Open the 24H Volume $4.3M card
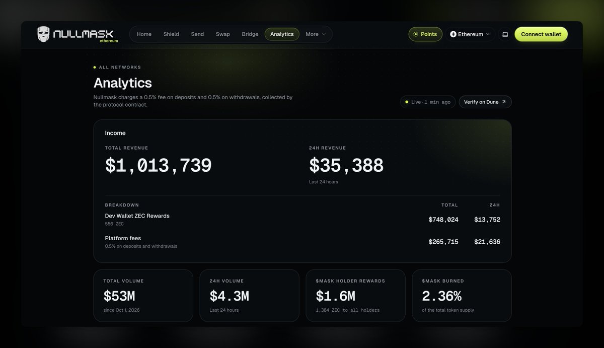Screen dimensions: 604x348 [250, 296]
